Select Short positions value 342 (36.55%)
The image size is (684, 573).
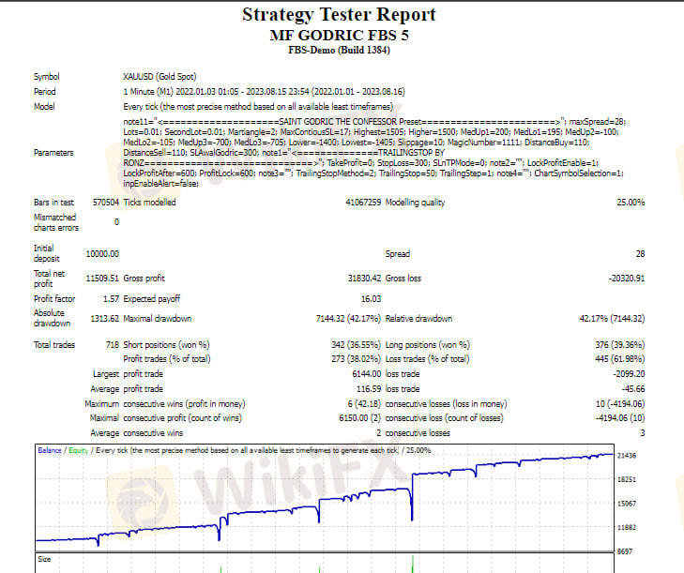(356, 345)
